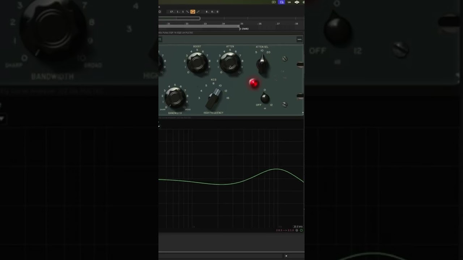Viewport: 463px width, 260px height.
Task: Click the ATTEN knob on the Pultec
Action: (x=230, y=62)
